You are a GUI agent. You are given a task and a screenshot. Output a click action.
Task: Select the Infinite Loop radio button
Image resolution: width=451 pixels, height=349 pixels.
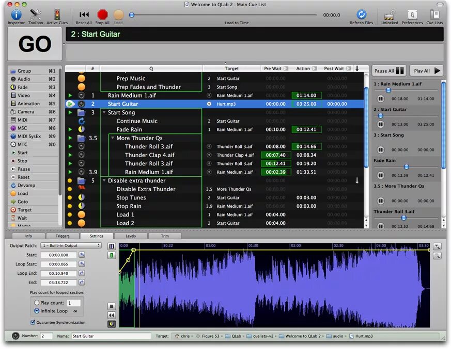pyautogui.click(x=37, y=311)
